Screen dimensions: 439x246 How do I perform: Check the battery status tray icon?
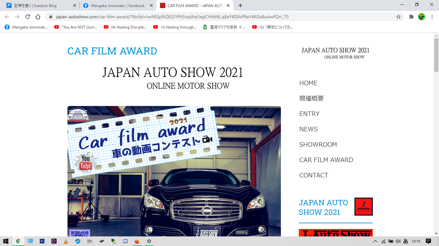click(x=391, y=241)
